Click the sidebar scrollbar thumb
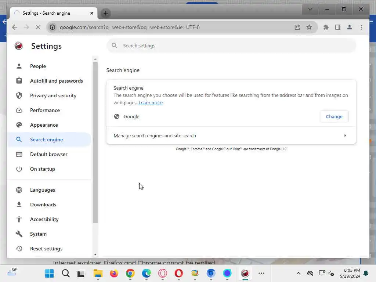Viewport: 376px width, 282px height. tap(95, 143)
